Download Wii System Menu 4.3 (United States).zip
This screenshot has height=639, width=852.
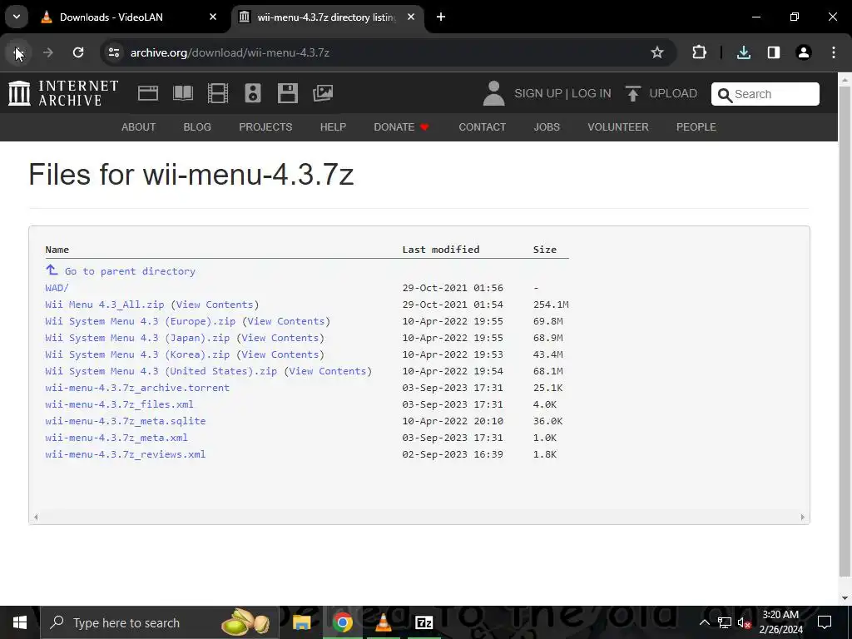[x=161, y=371]
